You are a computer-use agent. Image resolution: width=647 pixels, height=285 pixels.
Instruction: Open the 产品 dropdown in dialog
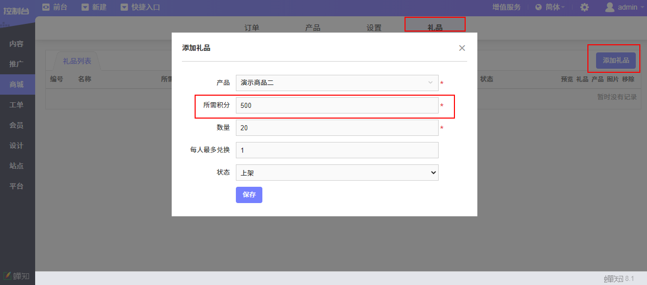click(x=337, y=83)
